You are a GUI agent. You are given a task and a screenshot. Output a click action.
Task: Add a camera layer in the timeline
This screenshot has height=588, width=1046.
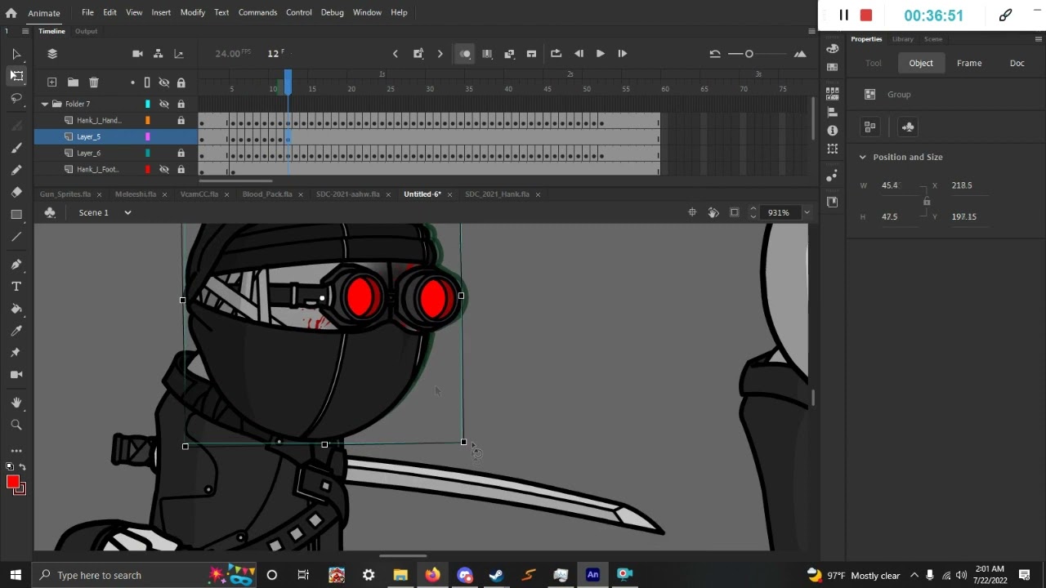click(x=137, y=54)
